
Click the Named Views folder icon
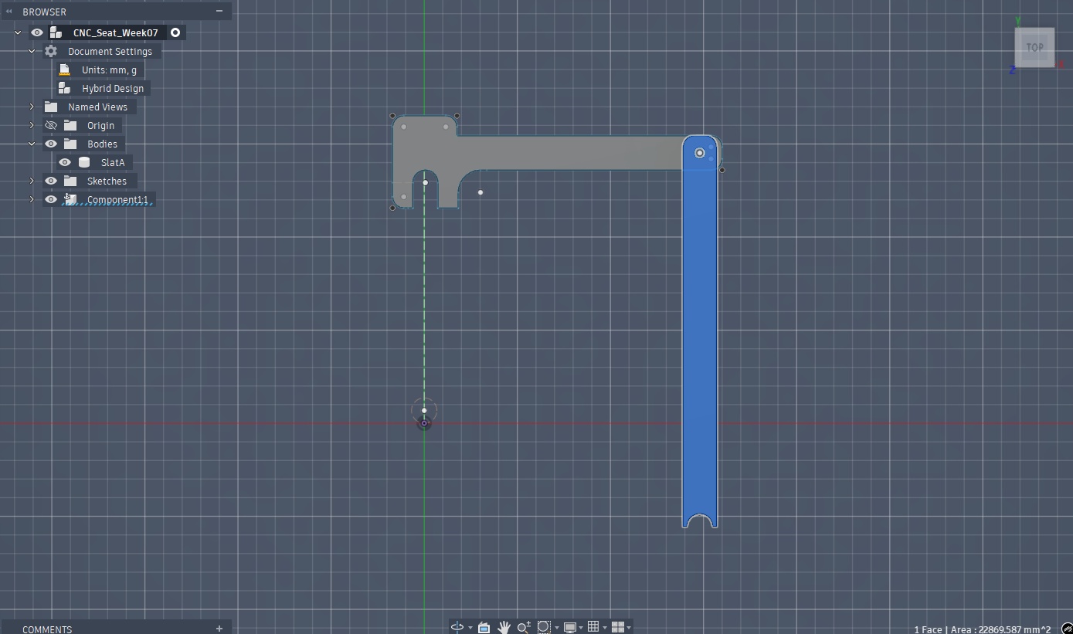point(51,107)
